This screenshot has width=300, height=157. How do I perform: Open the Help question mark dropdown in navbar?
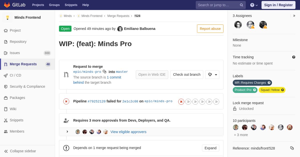point(254,5)
